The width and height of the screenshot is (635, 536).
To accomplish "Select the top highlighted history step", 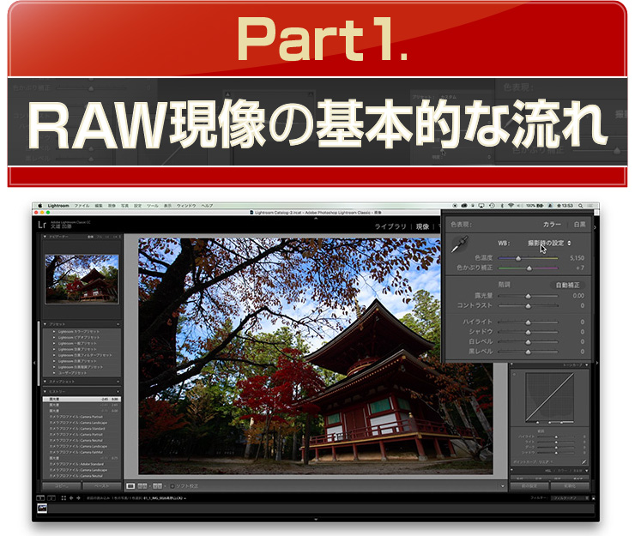I will tap(82, 399).
